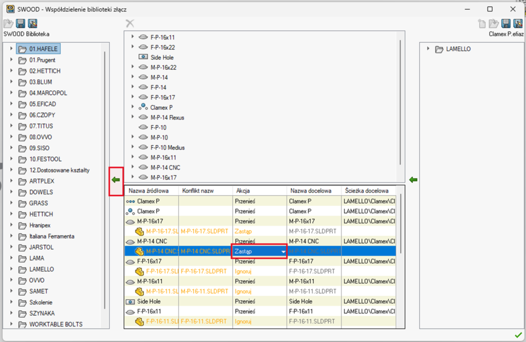Click the left panel Save As icon
The image size is (526, 342).
coord(32,24)
